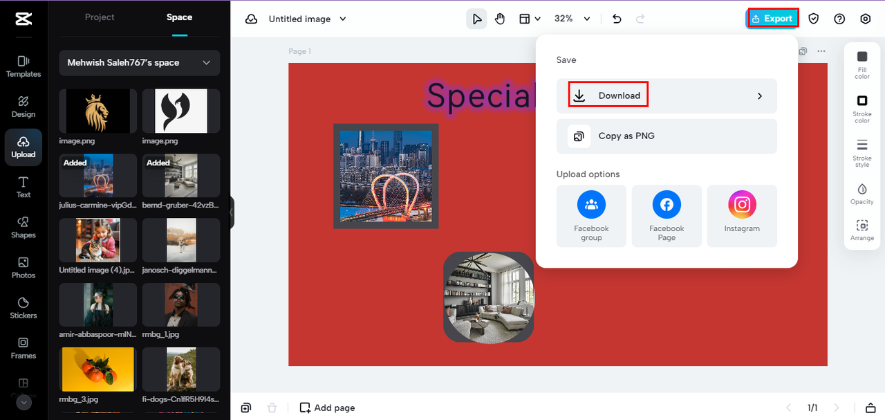Select the Special heading text on canvas
Screen dimensions: 885x420
point(481,95)
